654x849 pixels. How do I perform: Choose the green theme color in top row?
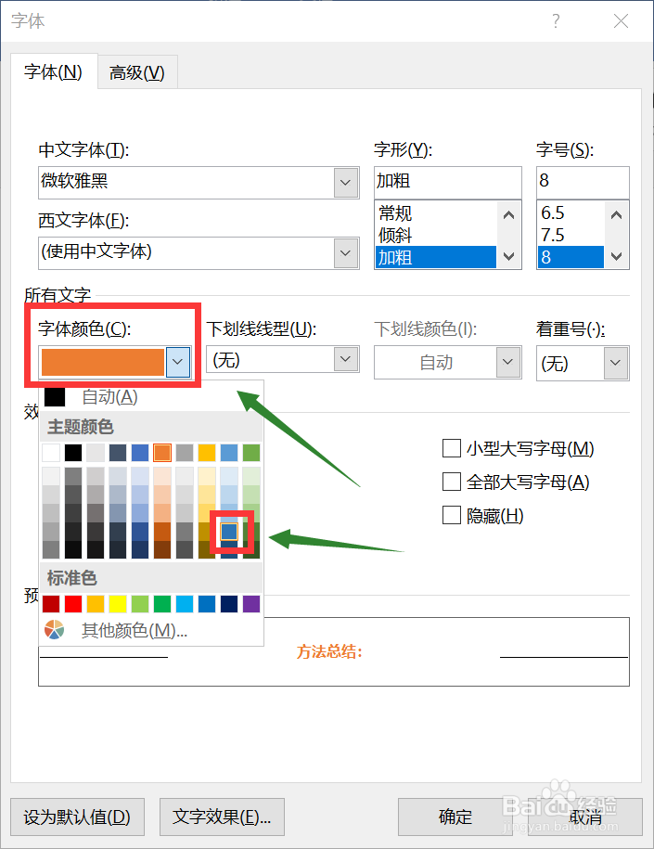pos(251,453)
